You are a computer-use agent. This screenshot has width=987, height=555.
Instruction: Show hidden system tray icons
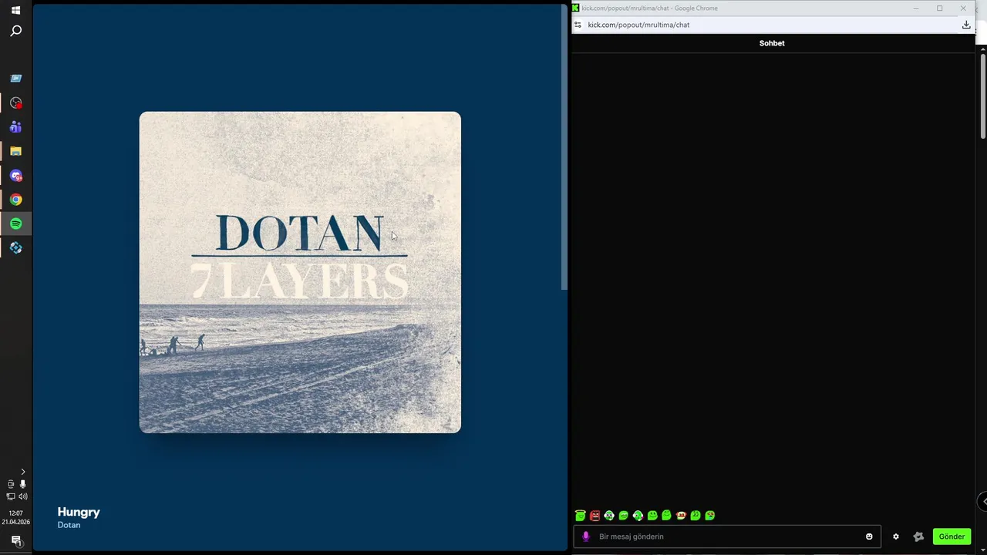(22, 471)
